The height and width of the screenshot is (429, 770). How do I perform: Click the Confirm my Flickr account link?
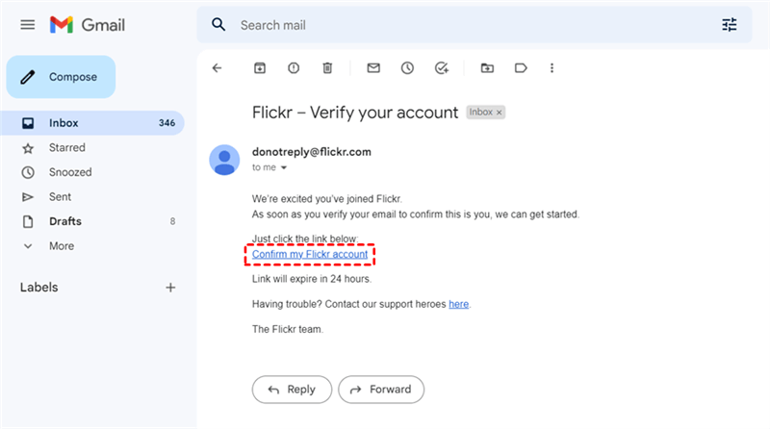coord(310,255)
